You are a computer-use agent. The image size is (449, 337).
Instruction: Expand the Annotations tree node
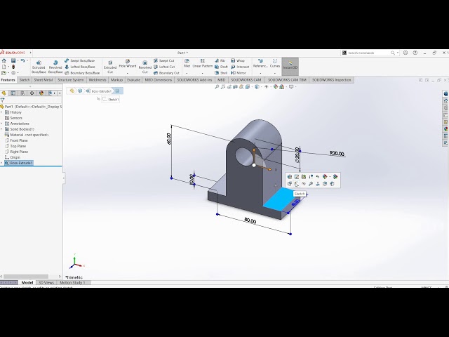click(1, 124)
